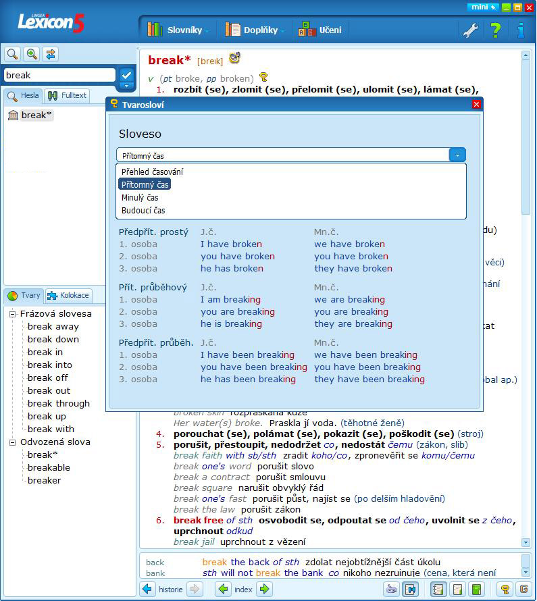The height and width of the screenshot is (601, 537).
Task: Toggle the blue bookmark panel icon
Action: click(411, 589)
